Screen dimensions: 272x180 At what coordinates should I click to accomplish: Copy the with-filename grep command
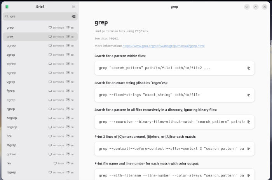pos(249,175)
